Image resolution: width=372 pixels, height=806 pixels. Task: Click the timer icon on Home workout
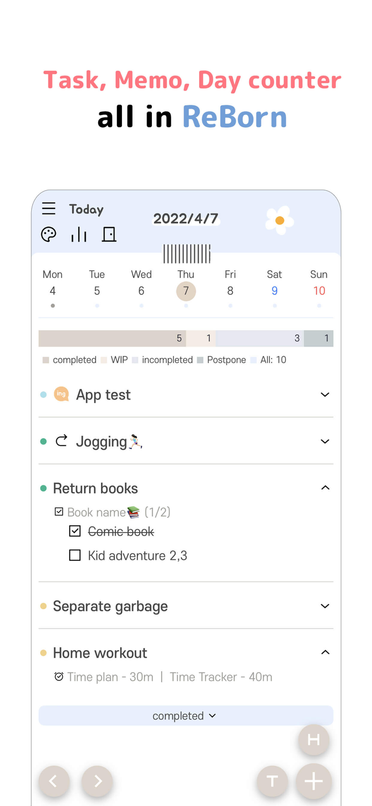click(x=59, y=677)
